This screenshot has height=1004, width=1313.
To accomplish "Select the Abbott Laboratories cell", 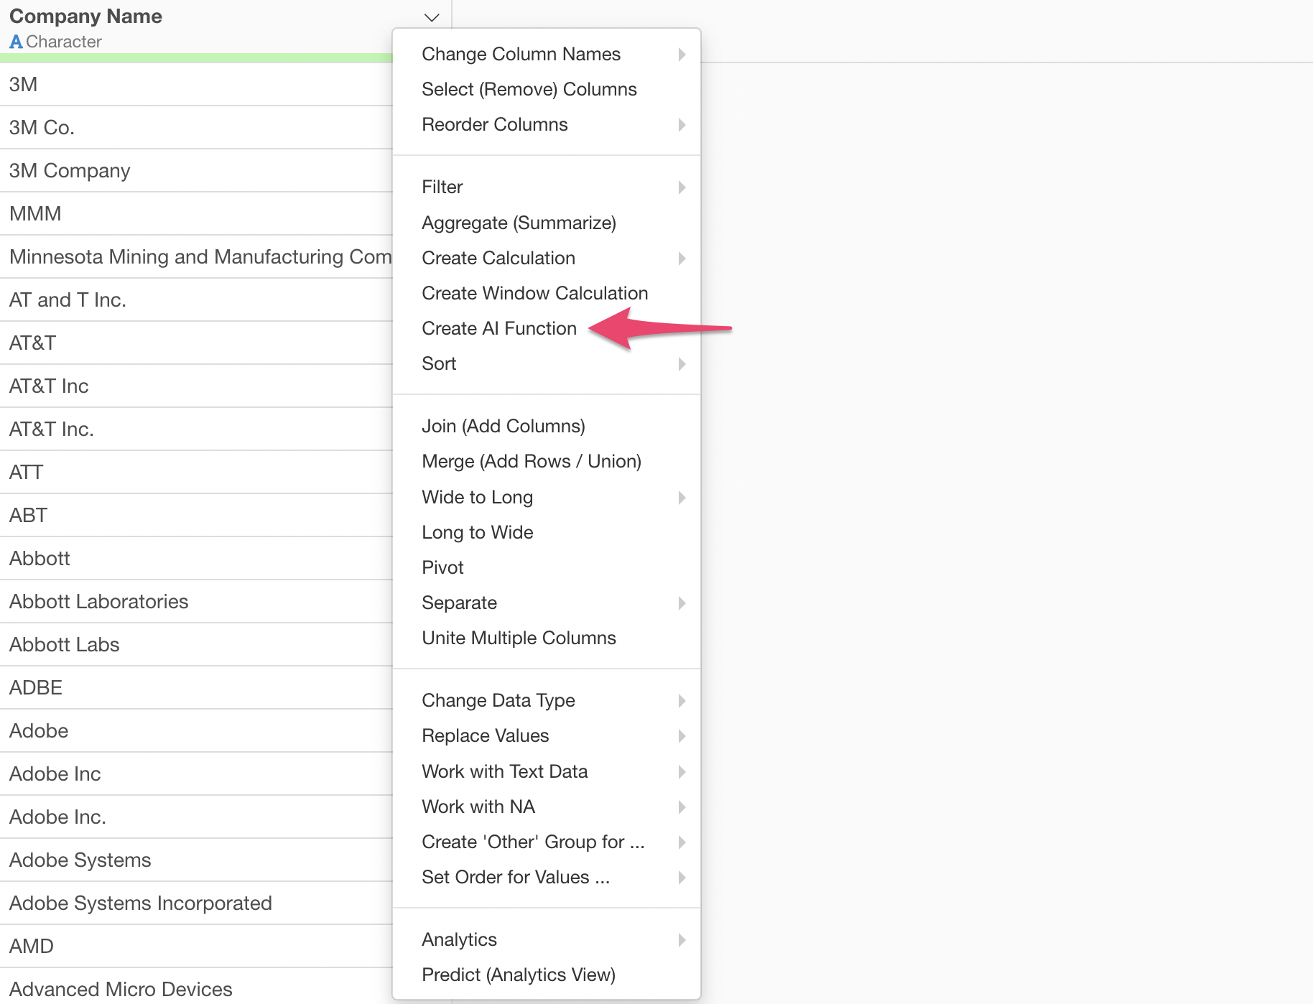I will tap(99, 601).
